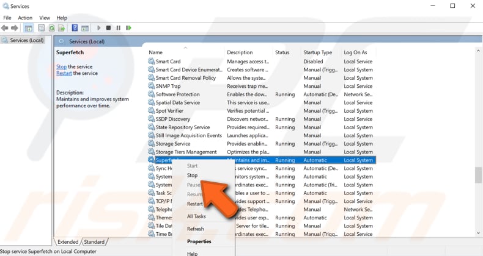Viewport: 483px width, 256px height.
Task: Open Help via the blue question-mark icon
Action: coord(75,28)
